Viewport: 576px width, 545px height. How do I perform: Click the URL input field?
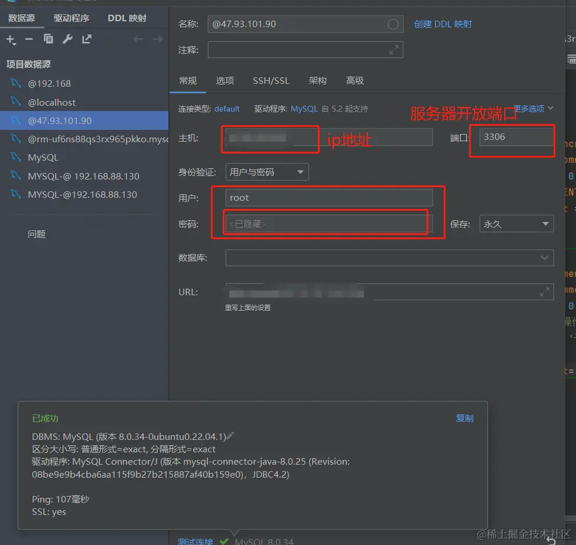click(x=389, y=292)
